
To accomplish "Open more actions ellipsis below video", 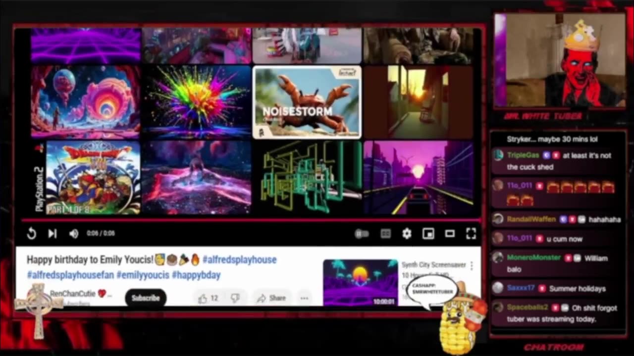I will tap(304, 298).
